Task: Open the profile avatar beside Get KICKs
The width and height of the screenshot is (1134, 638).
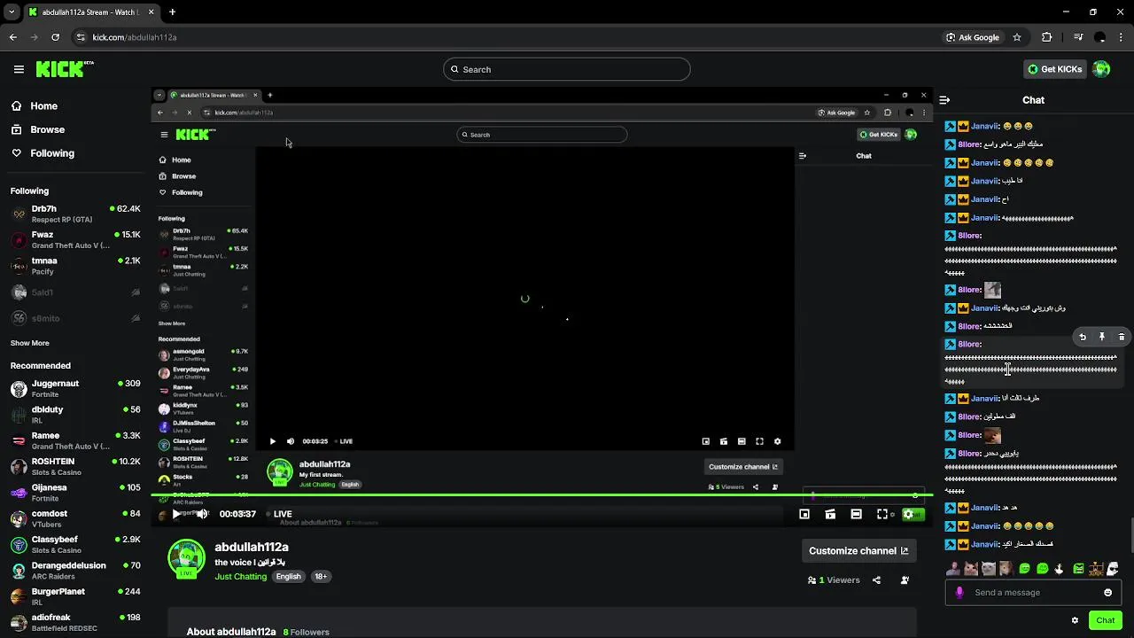Action: tap(1101, 69)
